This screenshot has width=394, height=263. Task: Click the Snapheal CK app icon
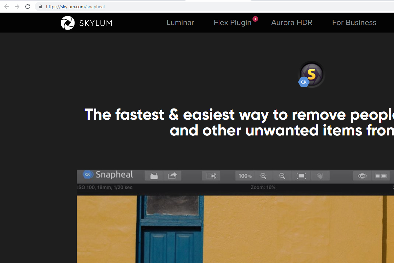pyautogui.click(x=311, y=75)
